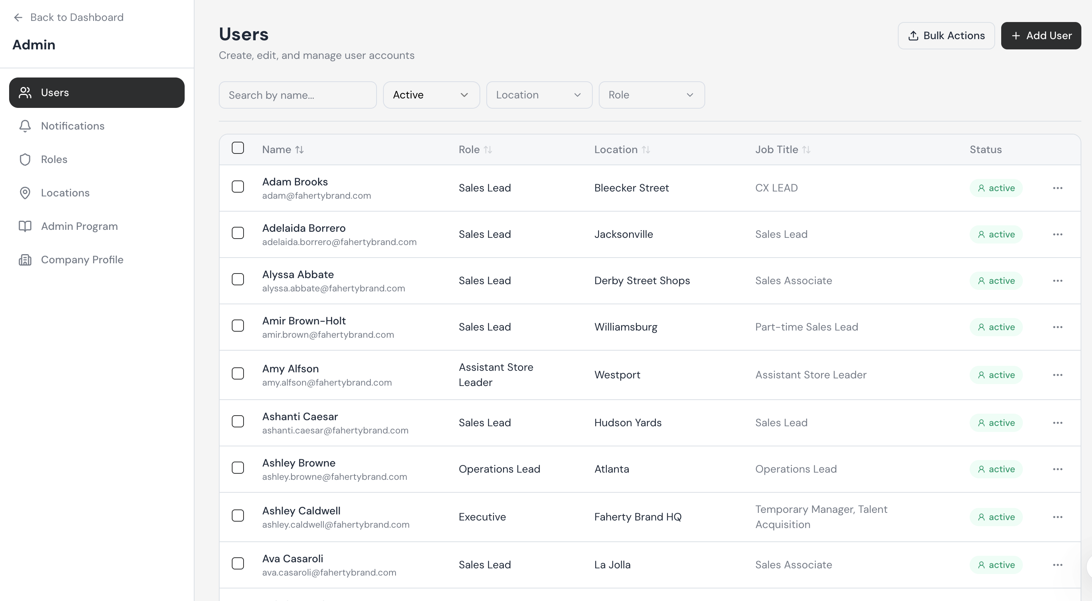Tick the checkbox for Ashanti Caesar
The image size is (1092, 601).
pos(238,421)
